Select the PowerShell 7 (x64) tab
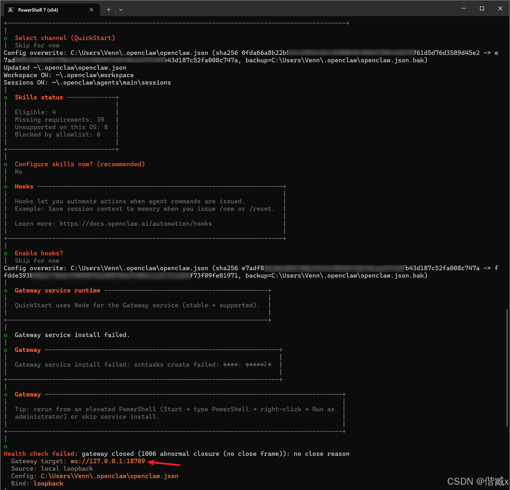The image size is (510, 490). tap(38, 10)
